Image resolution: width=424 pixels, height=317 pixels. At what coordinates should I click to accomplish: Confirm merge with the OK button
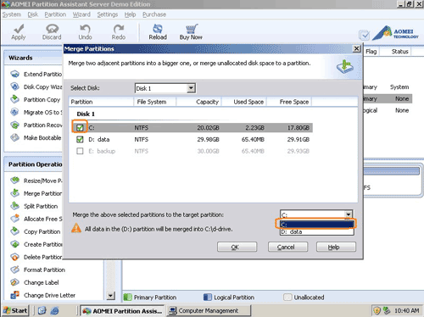point(237,247)
